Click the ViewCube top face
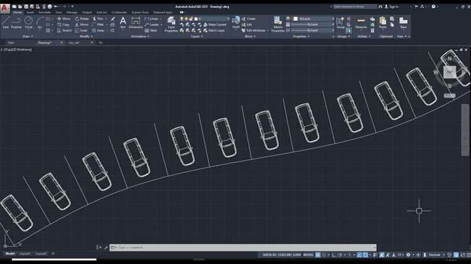The width and height of the screenshot is (471, 264). (x=449, y=71)
